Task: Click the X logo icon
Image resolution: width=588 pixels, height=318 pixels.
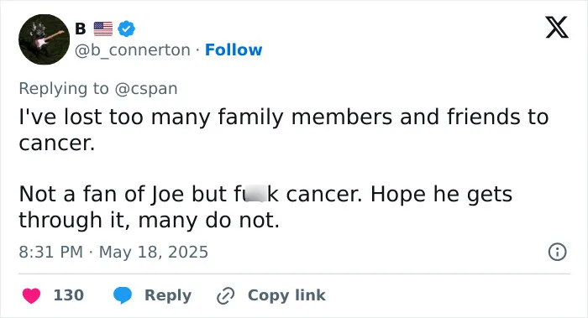Action: coord(557,28)
